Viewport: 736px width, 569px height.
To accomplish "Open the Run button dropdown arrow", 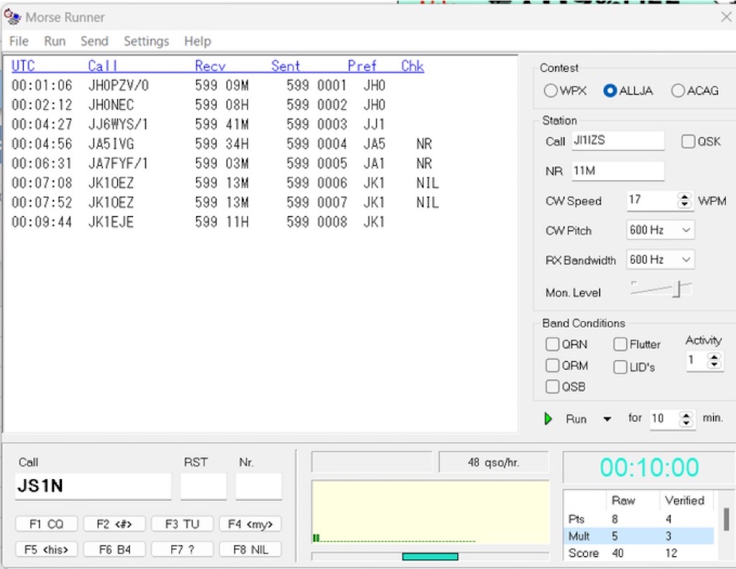I will tap(607, 419).
